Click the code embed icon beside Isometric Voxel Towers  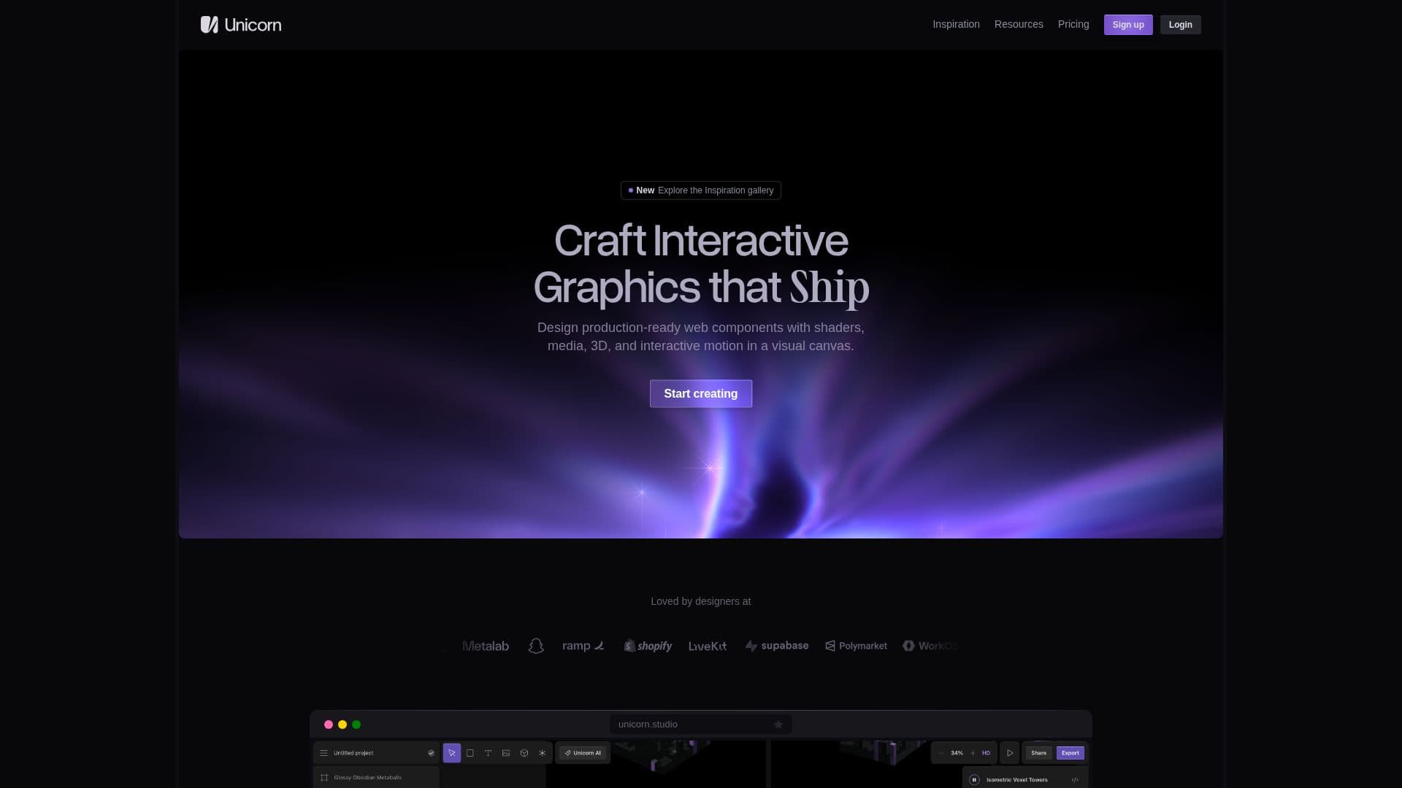click(1075, 780)
